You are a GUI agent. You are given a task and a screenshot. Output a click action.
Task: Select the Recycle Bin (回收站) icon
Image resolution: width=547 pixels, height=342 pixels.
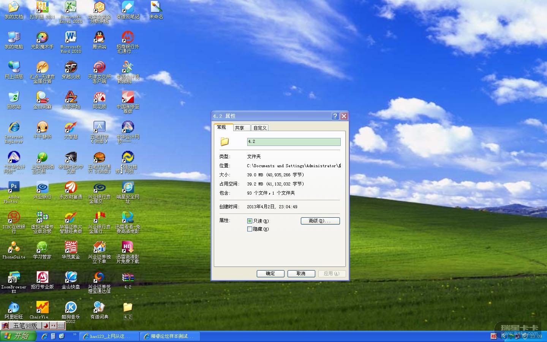(14, 98)
